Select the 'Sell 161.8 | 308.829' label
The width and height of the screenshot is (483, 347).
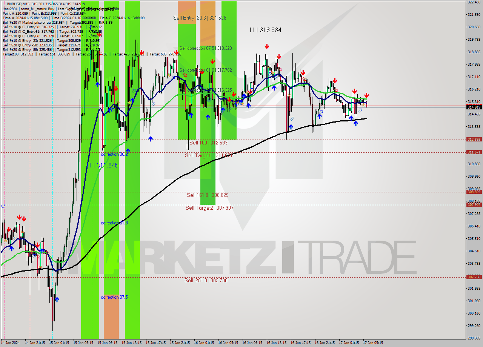pyautogui.click(x=208, y=195)
